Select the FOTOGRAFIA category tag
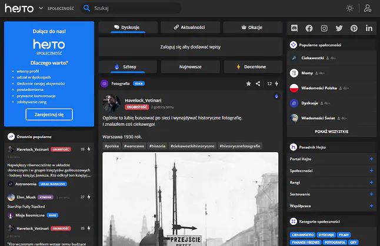 pos(335,242)
